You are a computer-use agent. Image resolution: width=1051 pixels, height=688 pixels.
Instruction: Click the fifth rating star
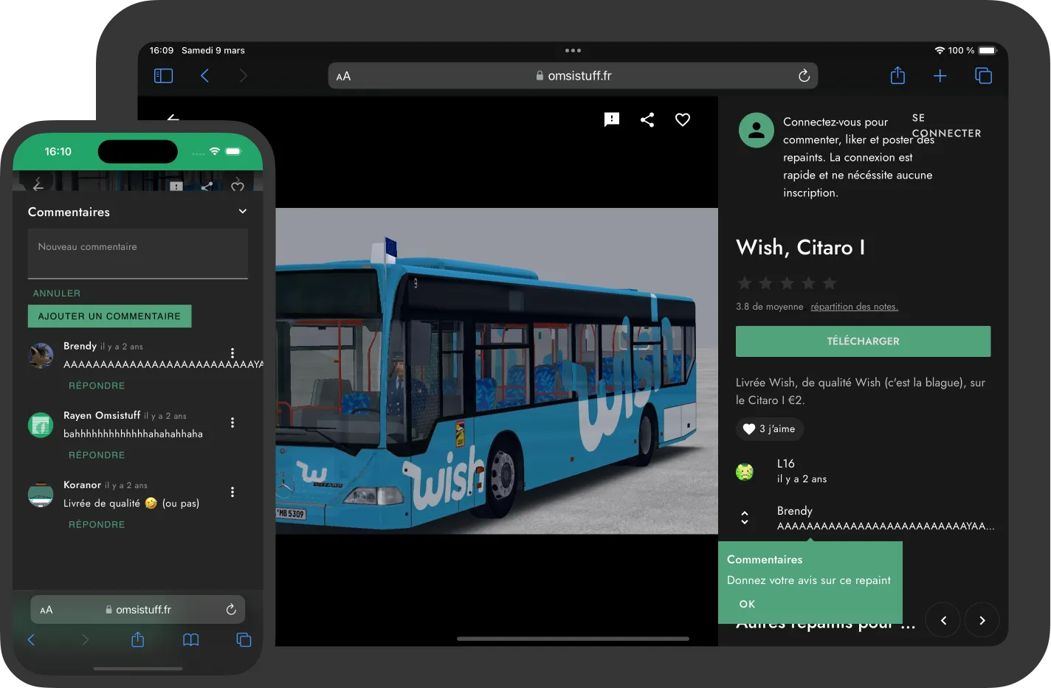click(830, 283)
